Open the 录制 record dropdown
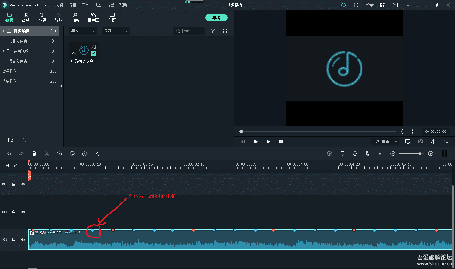 click(116, 31)
